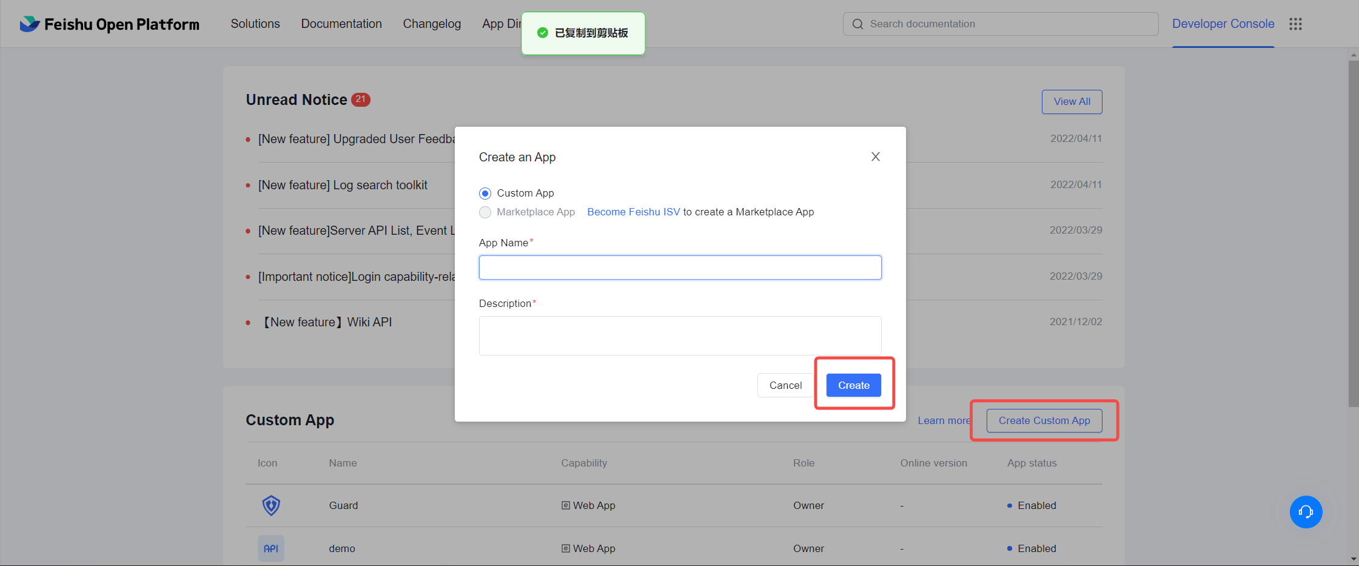
Task: Click View All unread notices
Action: pos(1071,101)
